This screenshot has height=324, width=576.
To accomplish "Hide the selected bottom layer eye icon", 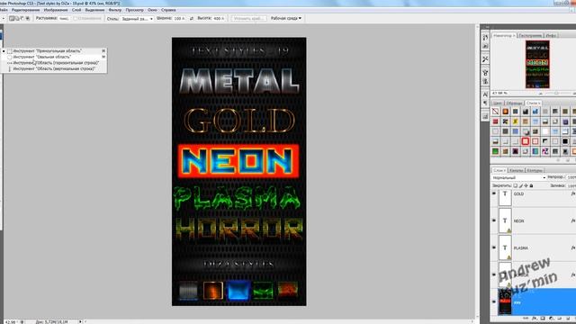I will click(x=494, y=302).
